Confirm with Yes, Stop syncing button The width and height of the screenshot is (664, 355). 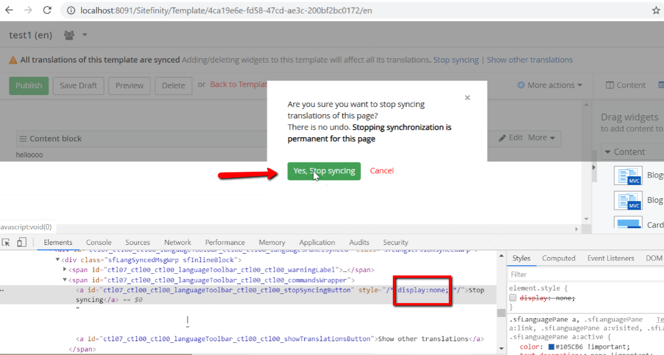click(x=324, y=171)
